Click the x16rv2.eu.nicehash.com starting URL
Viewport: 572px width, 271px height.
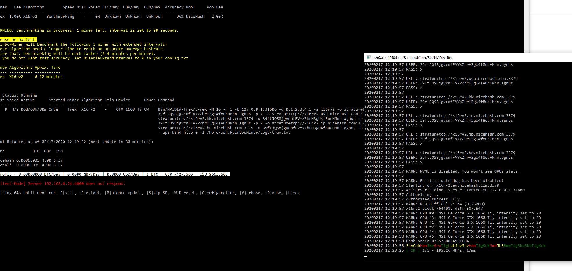467,185
